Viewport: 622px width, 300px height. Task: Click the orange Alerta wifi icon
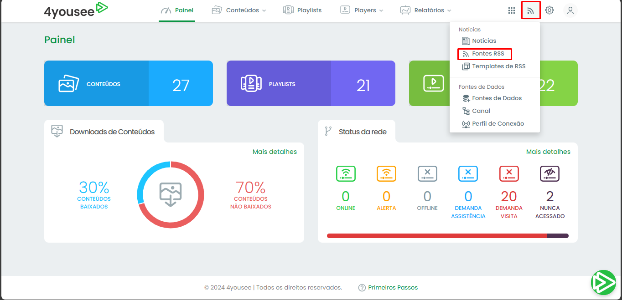tap(386, 173)
